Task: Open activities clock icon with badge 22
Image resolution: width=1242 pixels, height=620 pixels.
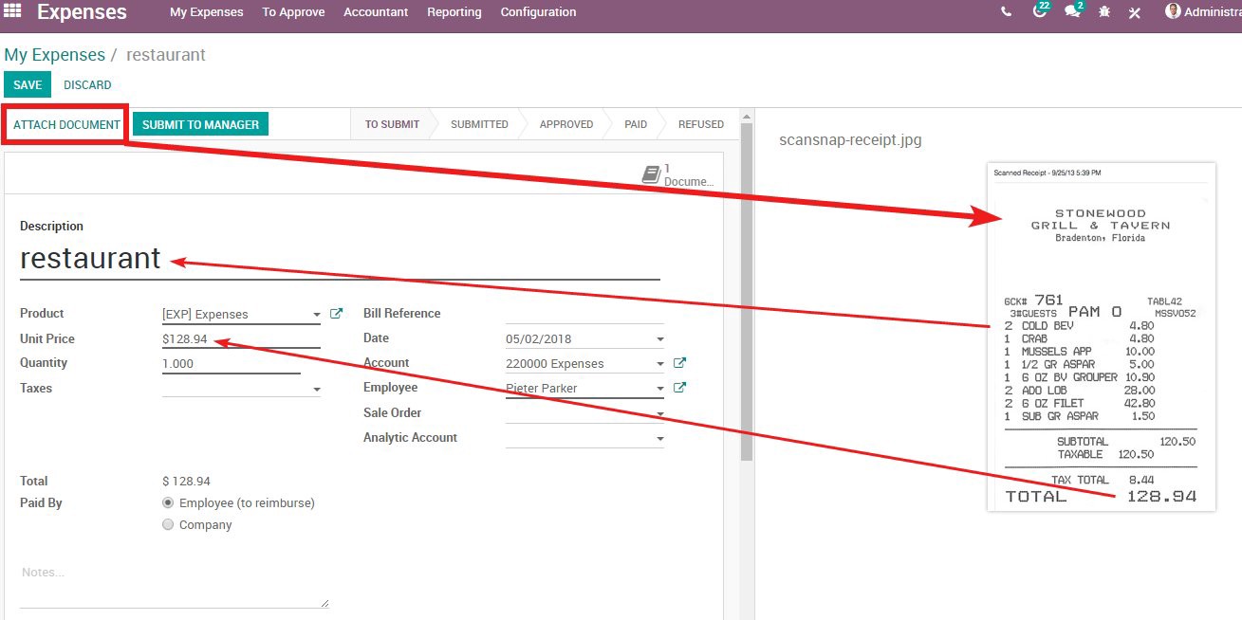Action: click(1040, 12)
